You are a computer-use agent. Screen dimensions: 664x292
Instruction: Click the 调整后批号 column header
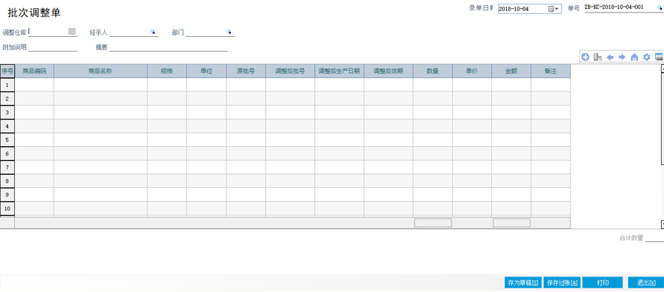pos(290,71)
